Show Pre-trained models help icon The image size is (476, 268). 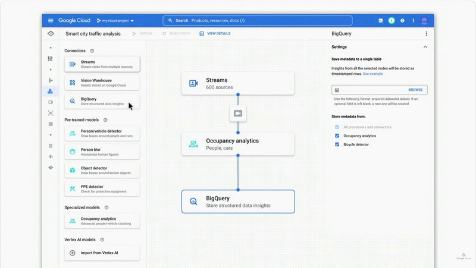click(105, 120)
